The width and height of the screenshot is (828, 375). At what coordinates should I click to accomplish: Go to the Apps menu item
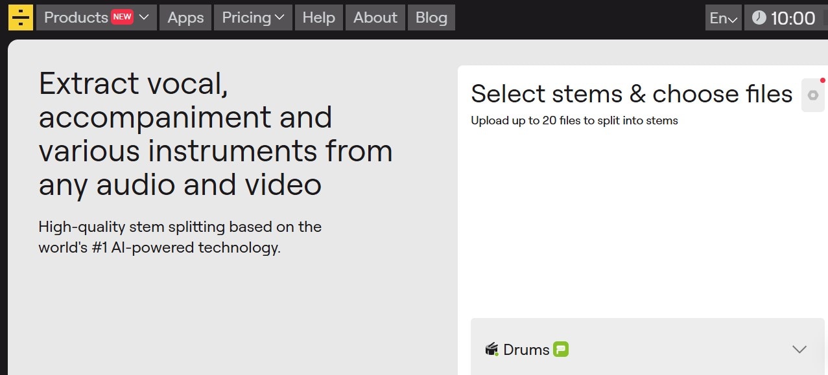[x=185, y=17]
